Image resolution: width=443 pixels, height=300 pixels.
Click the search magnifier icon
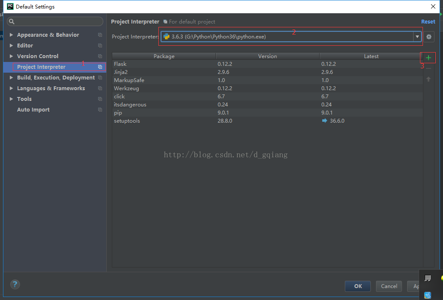pyautogui.click(x=12, y=21)
